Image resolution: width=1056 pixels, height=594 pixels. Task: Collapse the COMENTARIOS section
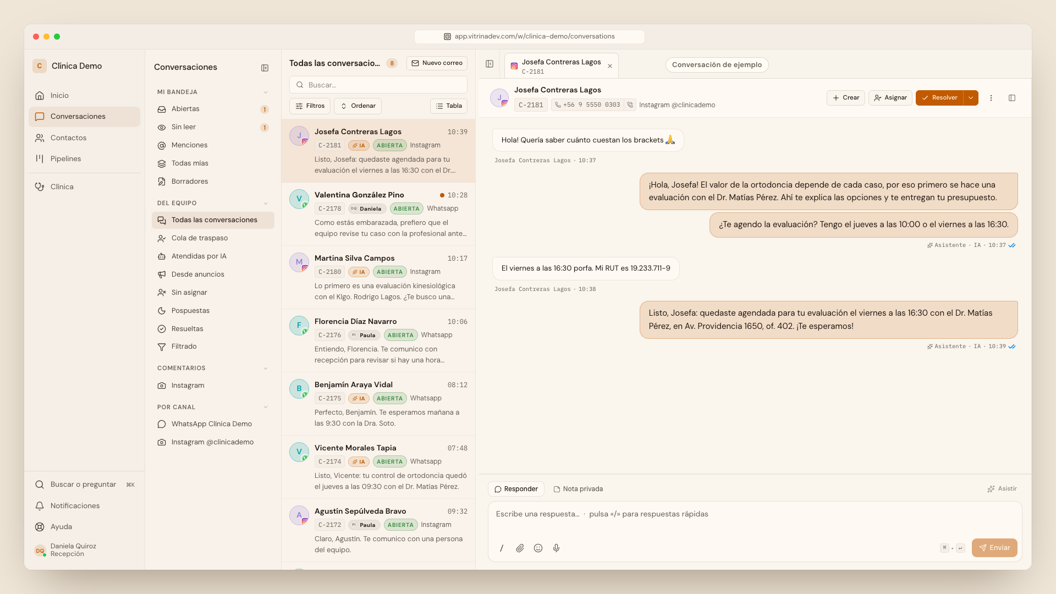click(x=266, y=369)
